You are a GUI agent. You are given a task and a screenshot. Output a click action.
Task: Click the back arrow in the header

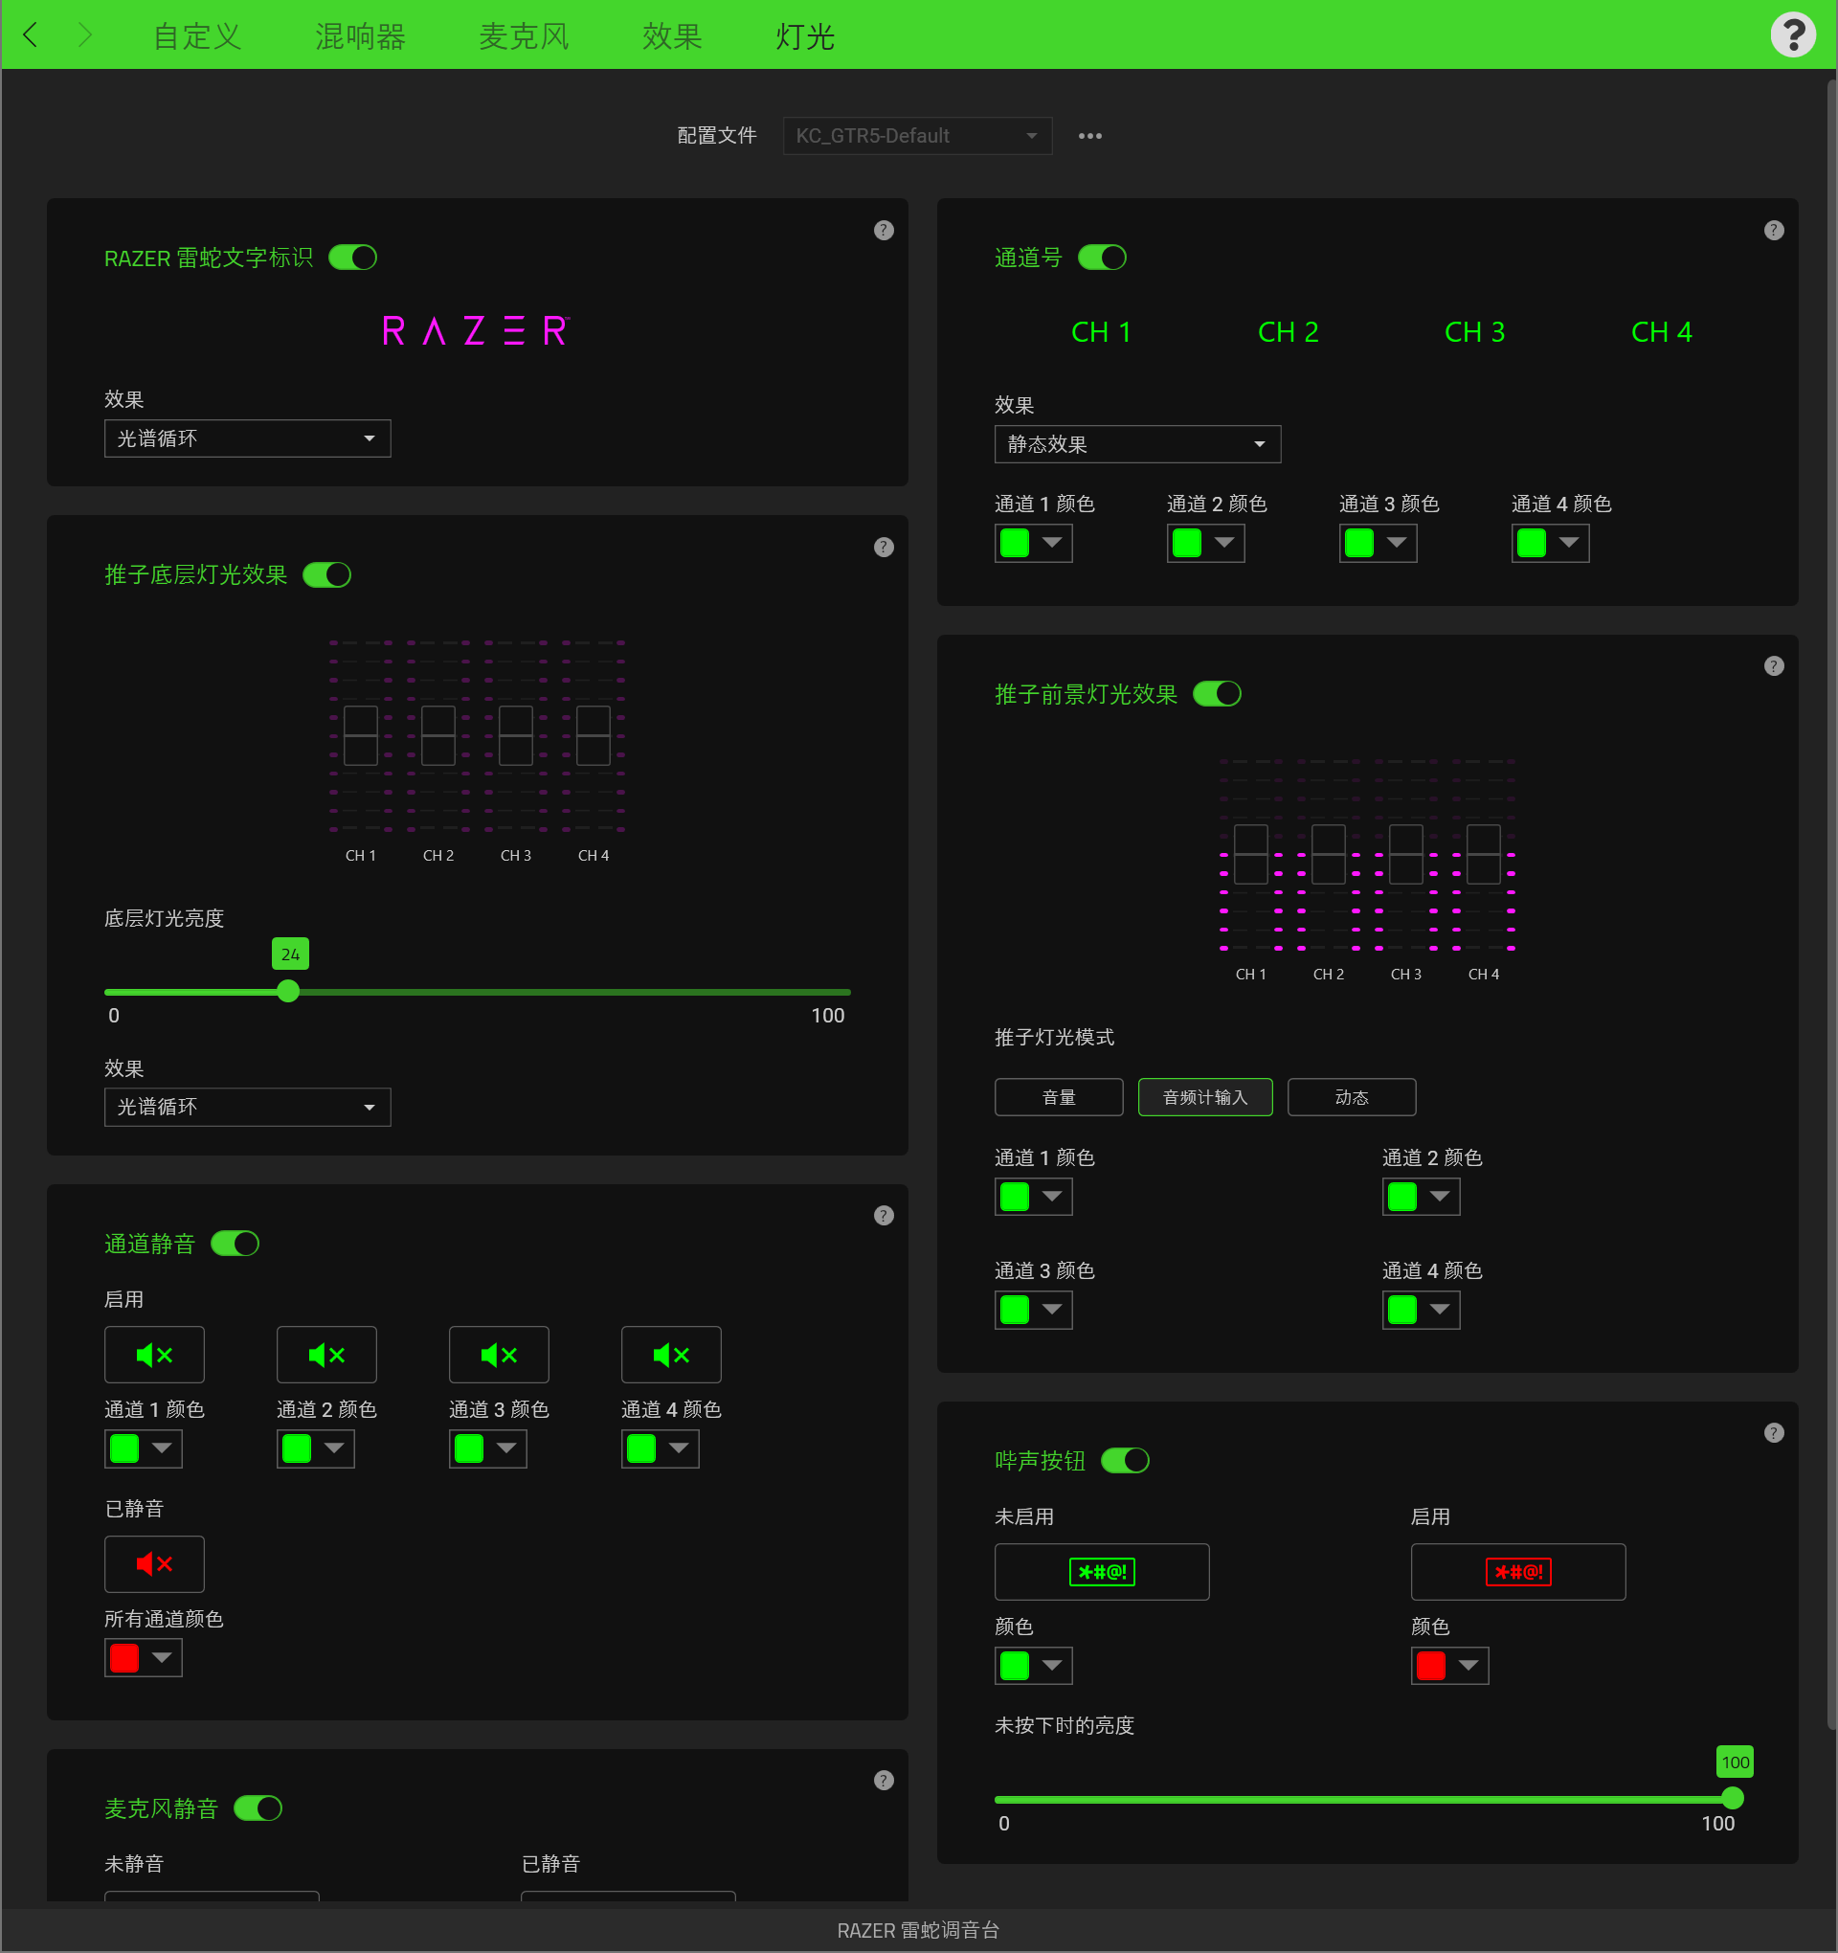pos(32,35)
